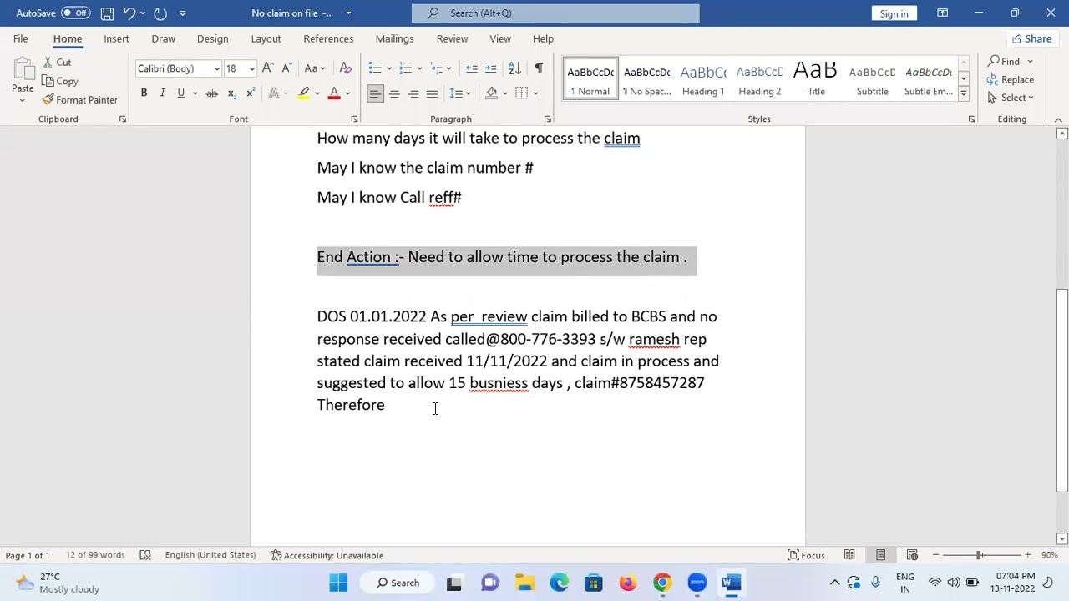Click the Cut button
Viewport: 1069px width, 601px height.
click(57, 63)
